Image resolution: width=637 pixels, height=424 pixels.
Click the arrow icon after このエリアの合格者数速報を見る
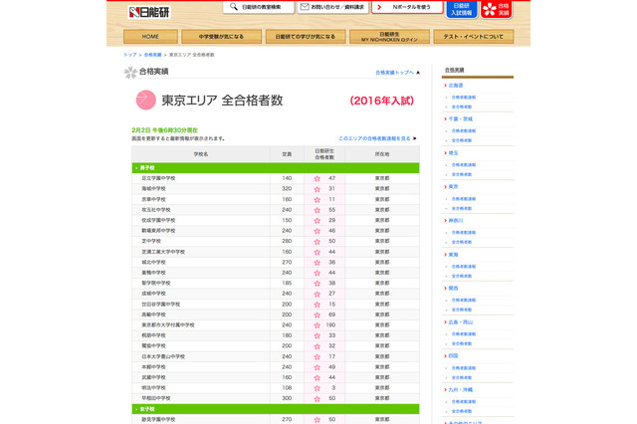(415, 138)
